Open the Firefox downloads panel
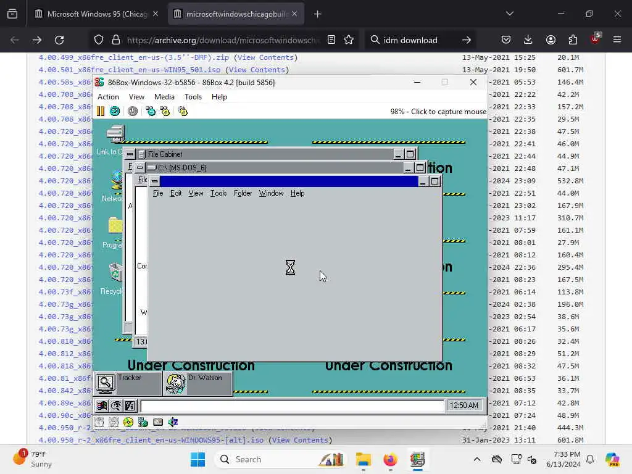 (528, 40)
